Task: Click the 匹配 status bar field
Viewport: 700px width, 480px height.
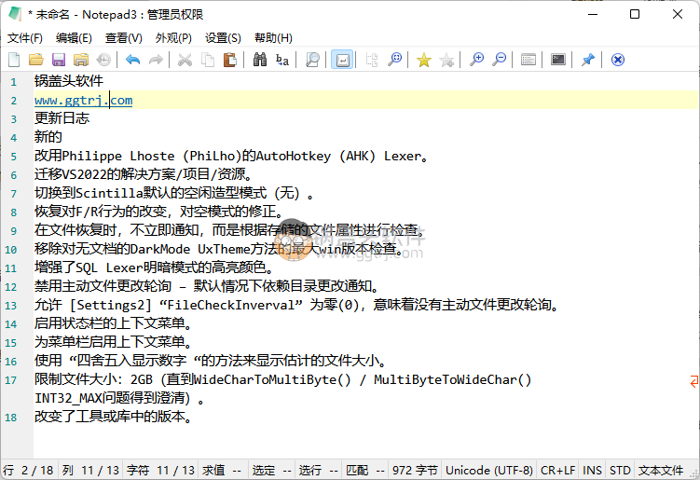Action: tap(365, 470)
